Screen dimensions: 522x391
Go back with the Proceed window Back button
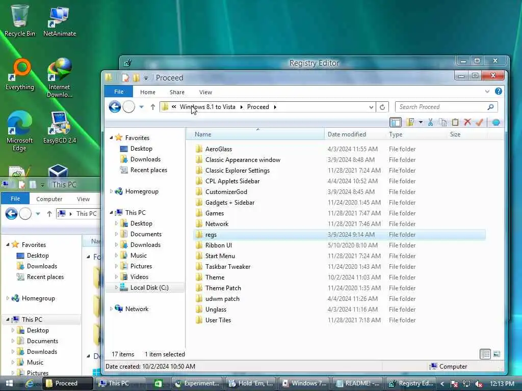click(x=115, y=107)
